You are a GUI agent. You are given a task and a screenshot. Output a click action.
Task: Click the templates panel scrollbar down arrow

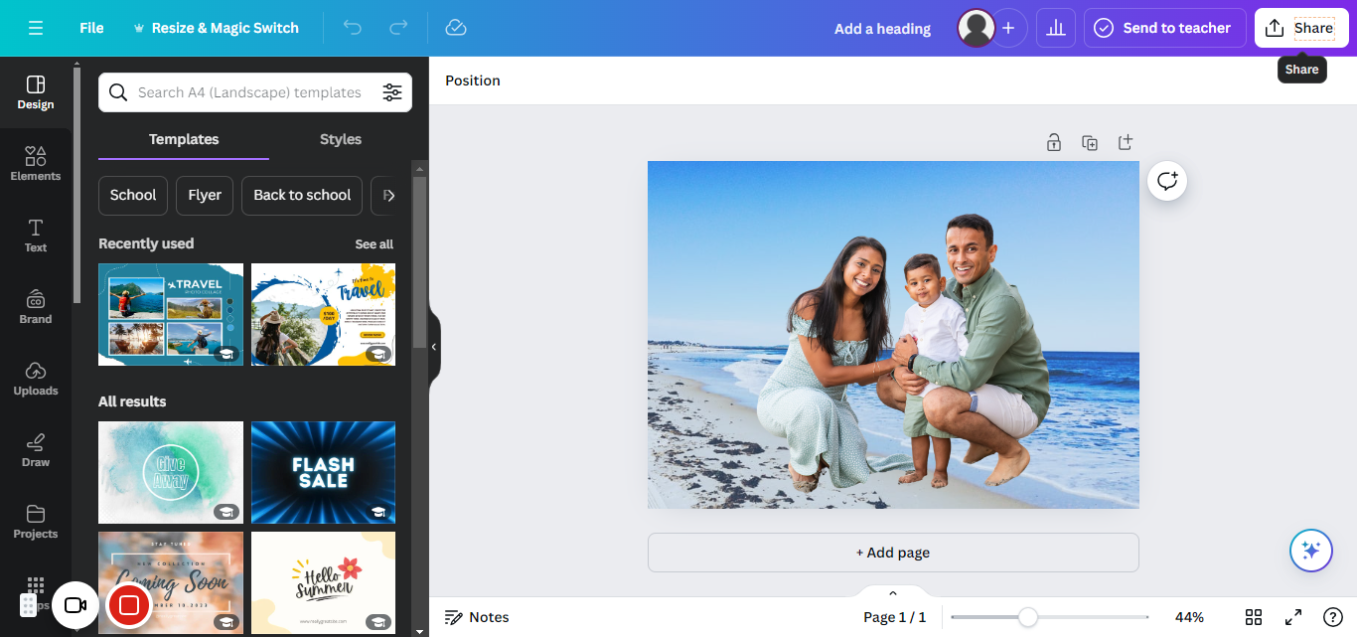pos(419,630)
